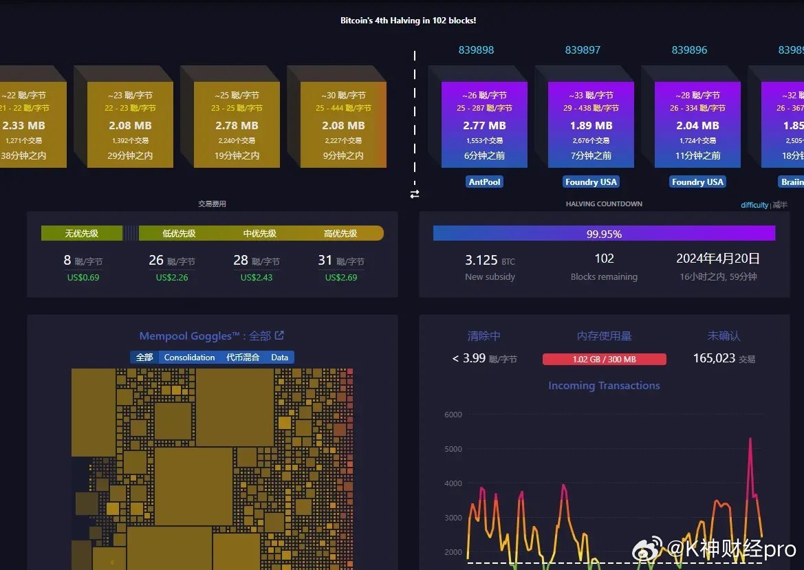Viewport: 804px width, 570px height.
Task: Select the 代币混合 filter tab
Action: (243, 358)
